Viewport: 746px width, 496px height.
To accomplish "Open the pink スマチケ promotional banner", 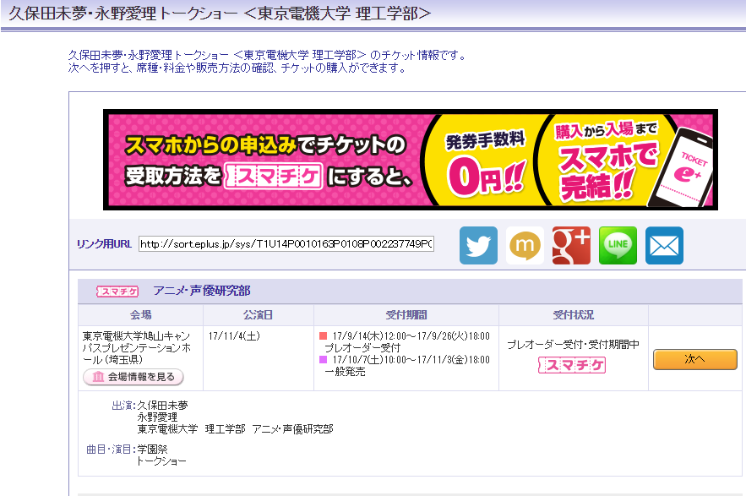I will (410, 159).
